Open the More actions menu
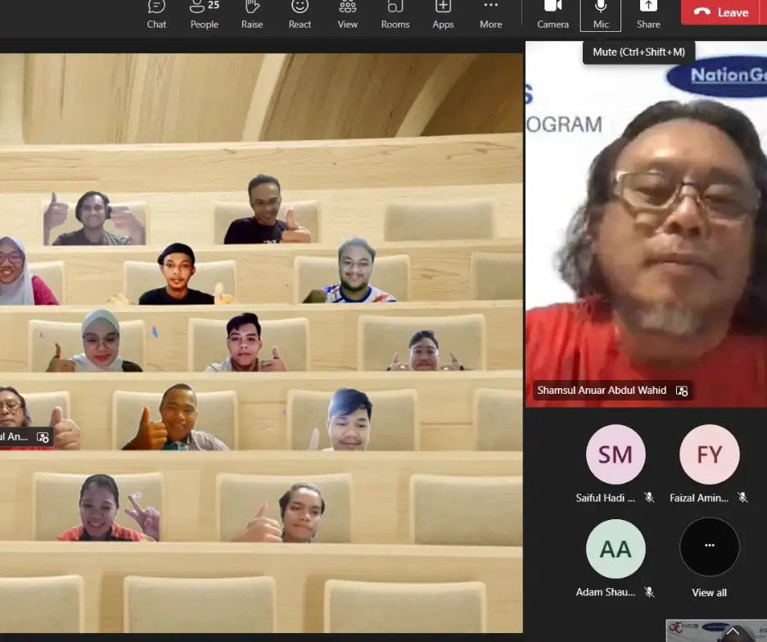This screenshot has width=767, height=642. click(490, 16)
